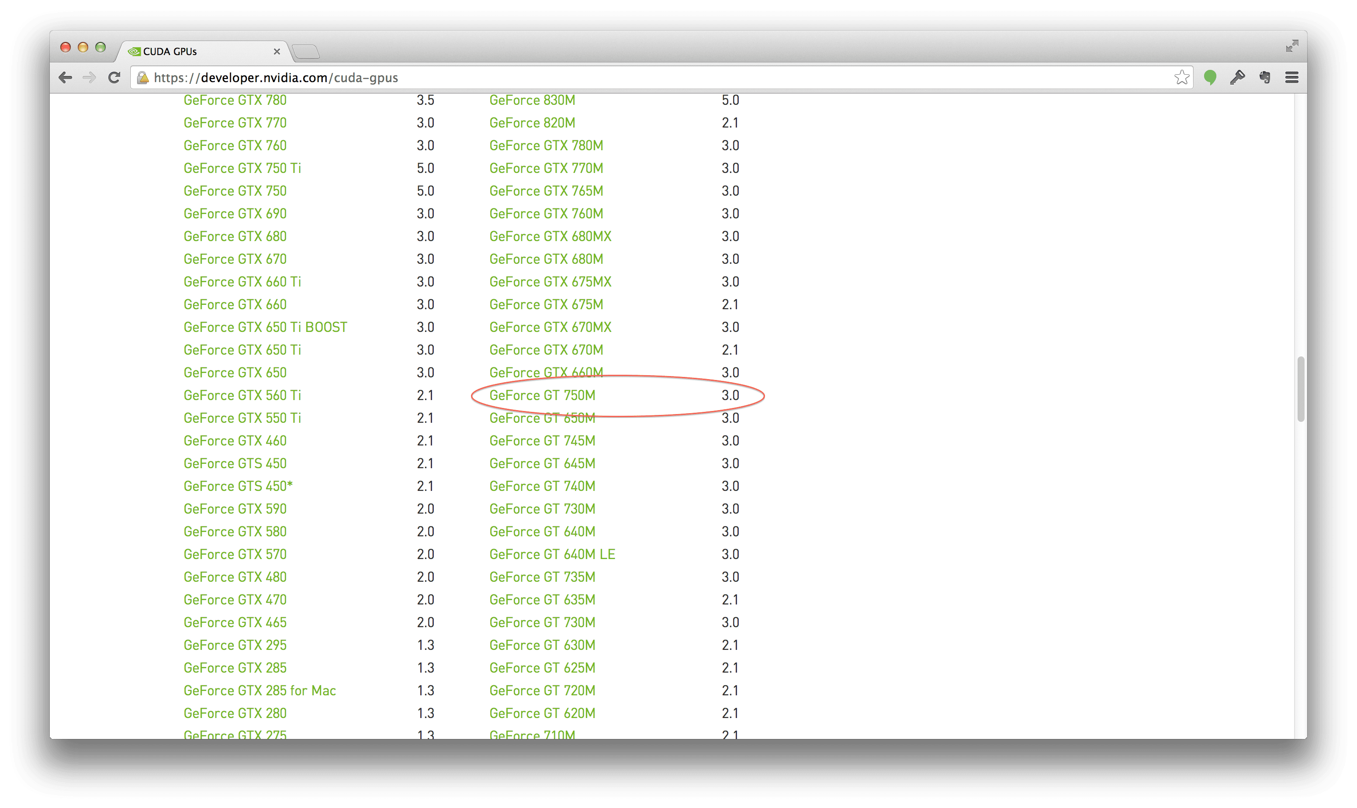
Task: Open a new tab
Action: 305,52
